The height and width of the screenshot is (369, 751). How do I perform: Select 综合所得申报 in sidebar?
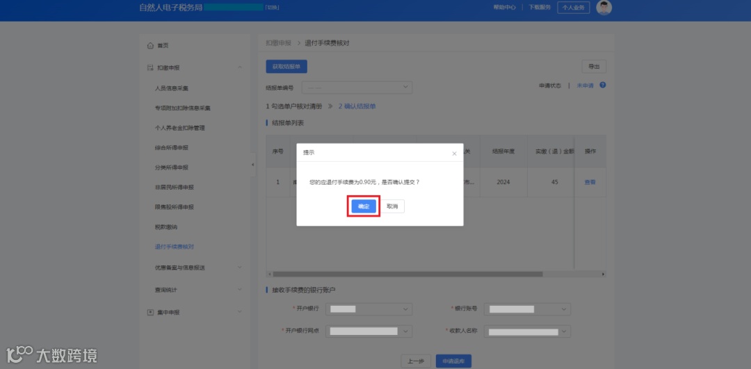[x=172, y=148]
